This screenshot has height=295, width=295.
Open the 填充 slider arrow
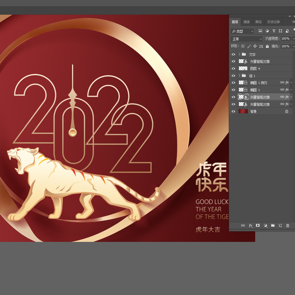[x=293, y=46]
